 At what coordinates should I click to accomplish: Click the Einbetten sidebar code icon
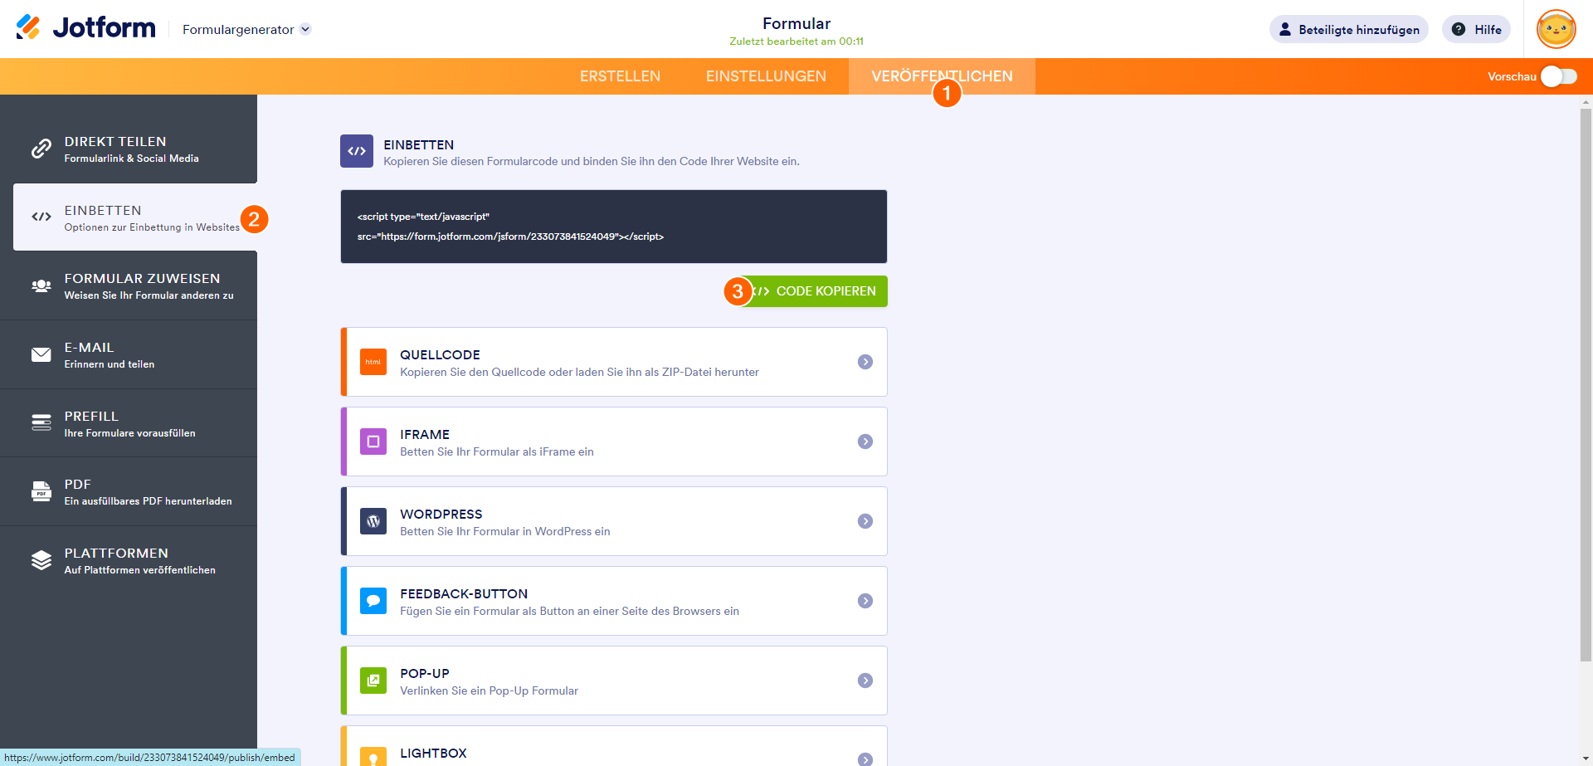41,217
